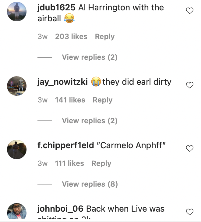Open the jdub1625 username link
Image resolution: width=201 pixels, height=222 pixels.
point(56,8)
